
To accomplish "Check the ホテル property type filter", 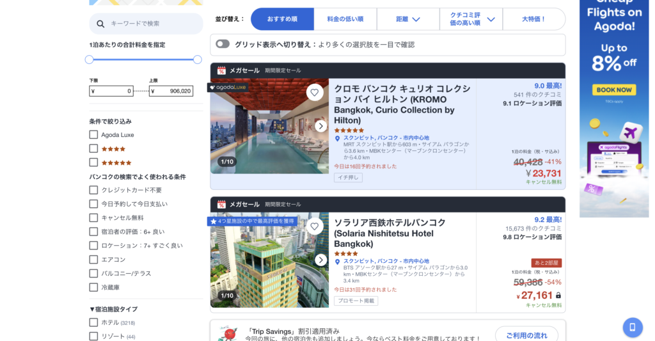I will [93, 322].
